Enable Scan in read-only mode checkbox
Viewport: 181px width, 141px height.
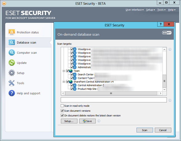(62, 106)
